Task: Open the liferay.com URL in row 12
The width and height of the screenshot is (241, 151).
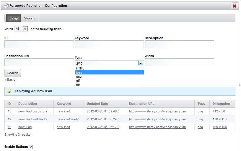Action: [157, 119]
